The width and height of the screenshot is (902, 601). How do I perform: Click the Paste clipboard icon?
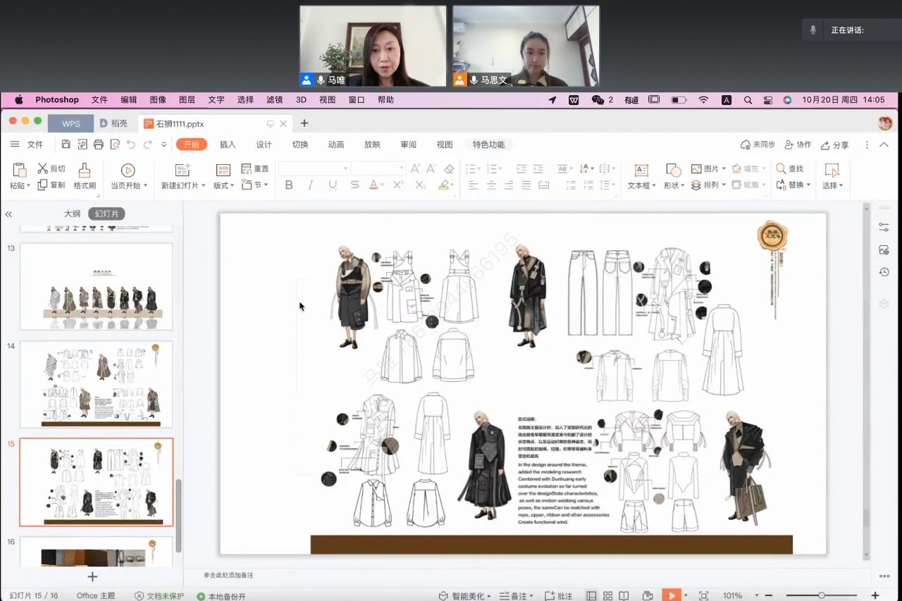tap(20, 170)
